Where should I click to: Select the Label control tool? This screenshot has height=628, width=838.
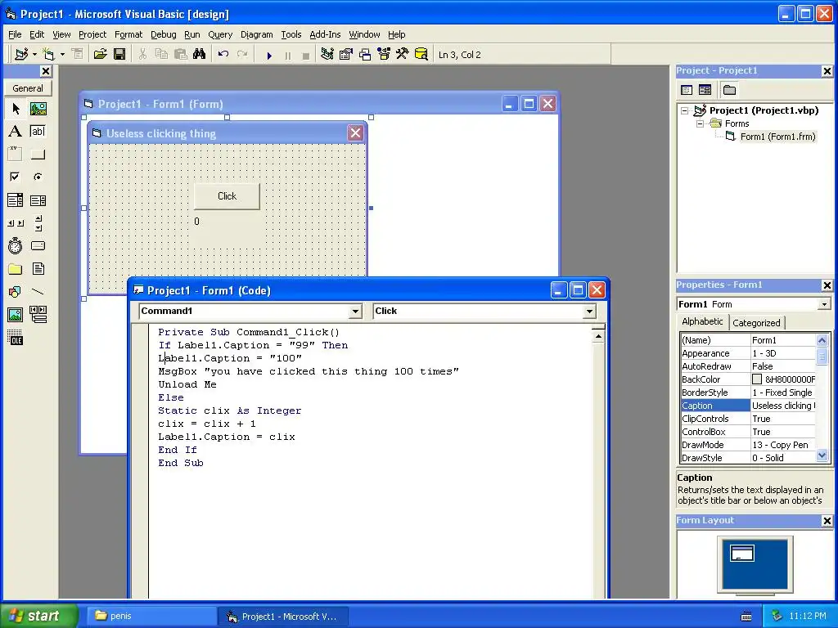pos(16,132)
